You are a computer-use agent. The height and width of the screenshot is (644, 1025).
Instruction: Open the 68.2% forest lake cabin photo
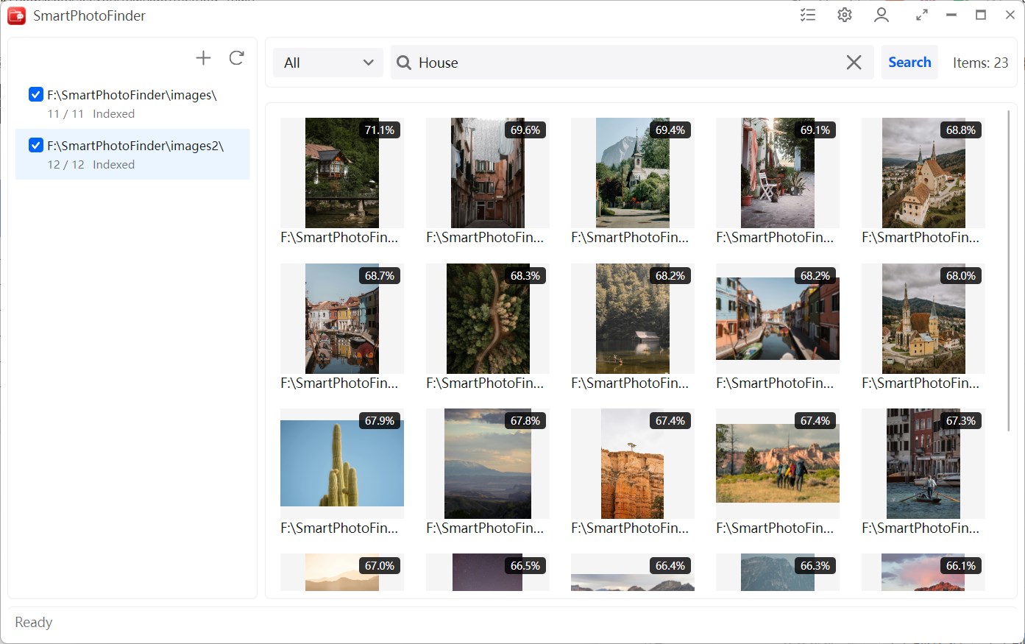[x=633, y=319]
